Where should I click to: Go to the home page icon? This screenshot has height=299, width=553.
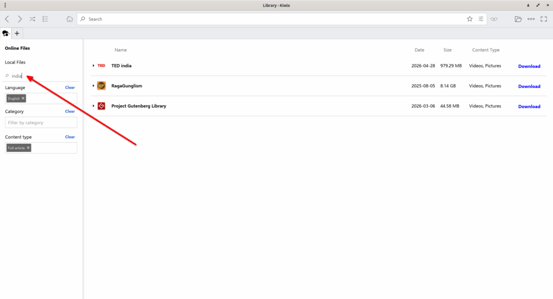click(70, 19)
